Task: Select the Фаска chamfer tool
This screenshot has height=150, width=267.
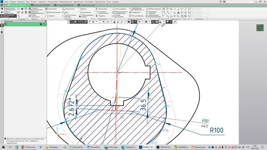Action: coord(83,9)
